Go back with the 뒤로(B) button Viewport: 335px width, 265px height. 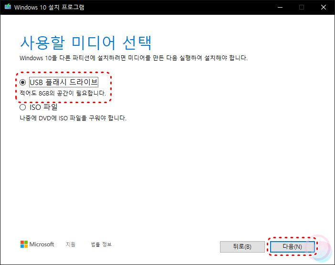(242, 247)
